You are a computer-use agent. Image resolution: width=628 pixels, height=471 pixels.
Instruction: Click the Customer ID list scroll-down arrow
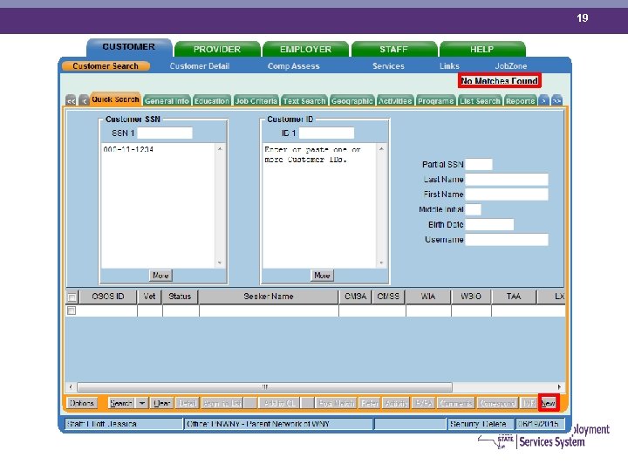pos(381,263)
